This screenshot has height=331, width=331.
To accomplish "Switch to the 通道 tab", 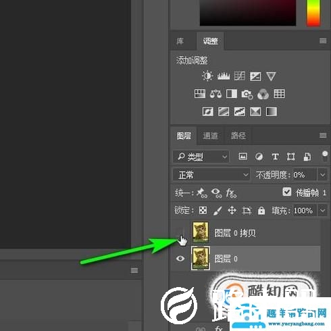I will (x=210, y=136).
